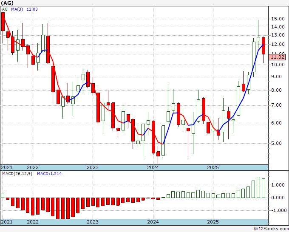Click 2023 on the MACD panel timeline

[93, 222]
